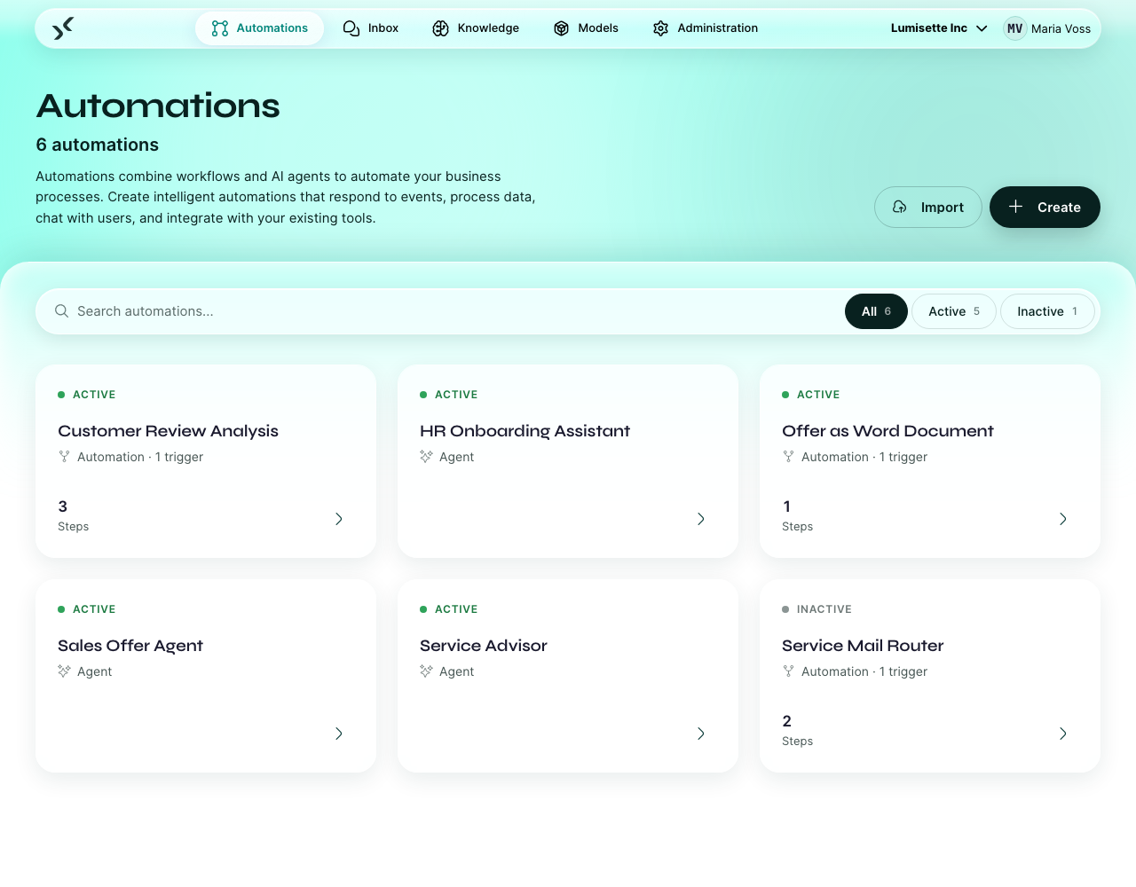Click the Create button
Image resolution: width=1136 pixels, height=887 pixels.
pyautogui.click(x=1045, y=207)
